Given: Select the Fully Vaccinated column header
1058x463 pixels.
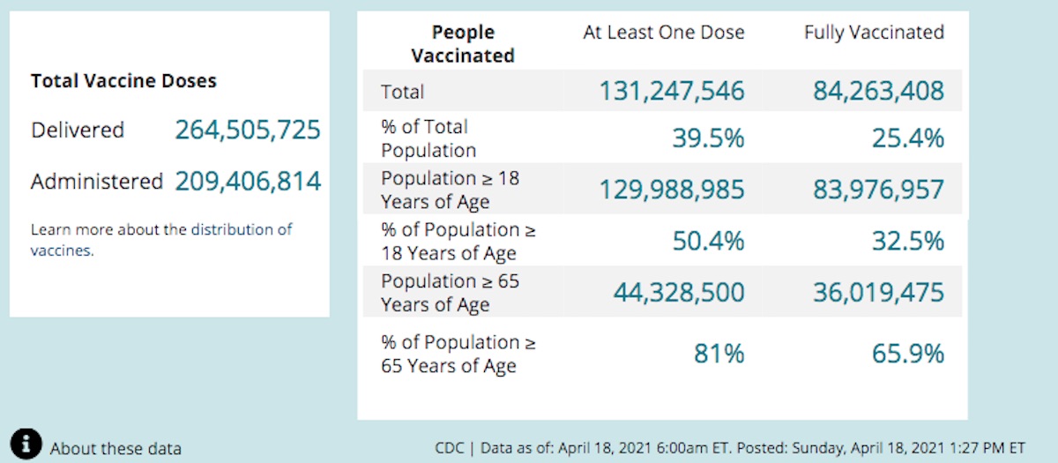Looking at the screenshot, I should click(x=874, y=33).
